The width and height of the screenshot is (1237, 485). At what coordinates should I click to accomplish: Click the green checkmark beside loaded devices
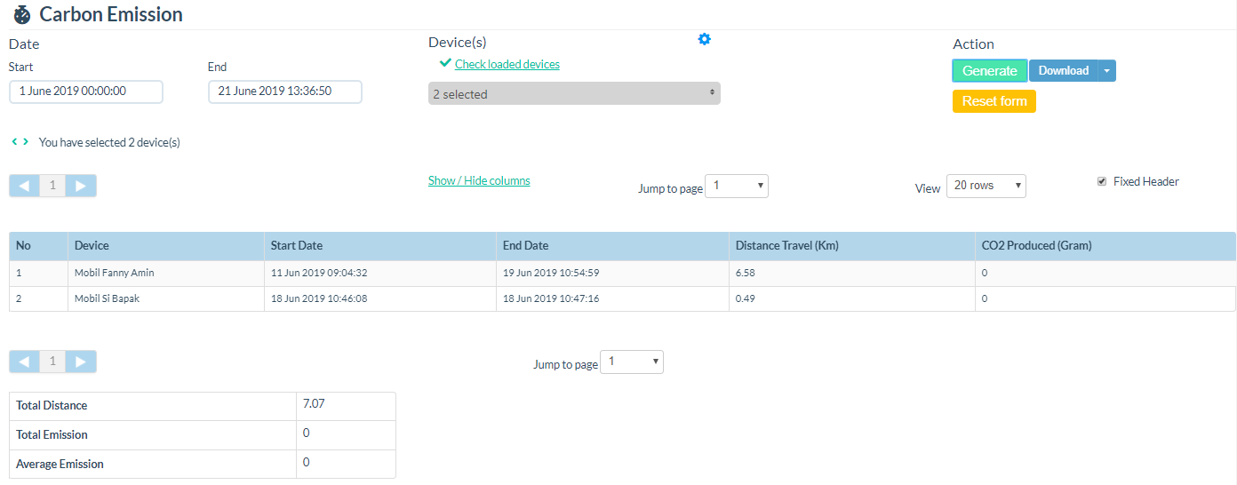pyautogui.click(x=445, y=64)
